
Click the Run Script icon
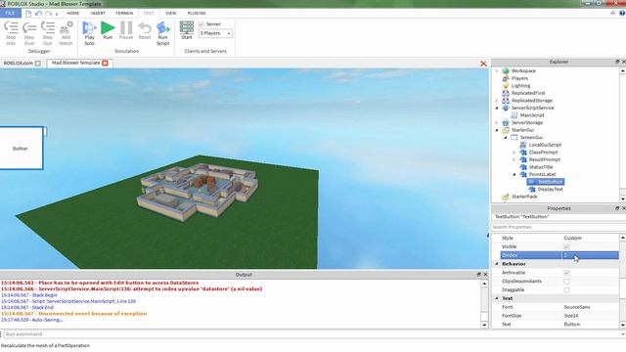[163, 28]
